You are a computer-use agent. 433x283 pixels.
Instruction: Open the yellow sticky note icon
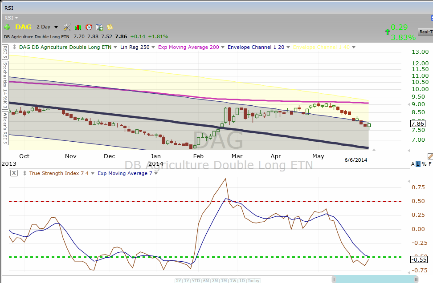[x=110, y=27]
